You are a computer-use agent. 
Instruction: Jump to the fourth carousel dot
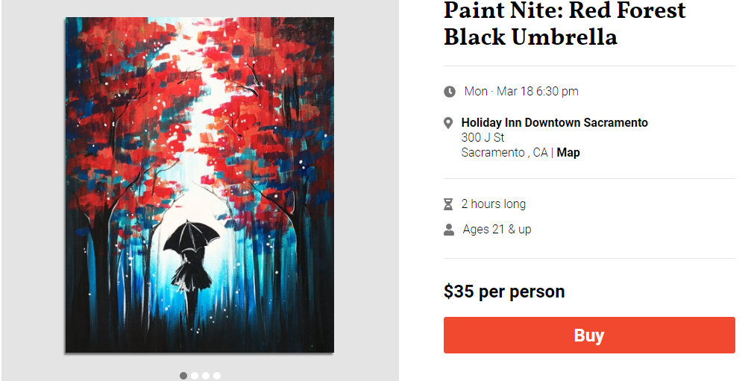pos(217,376)
